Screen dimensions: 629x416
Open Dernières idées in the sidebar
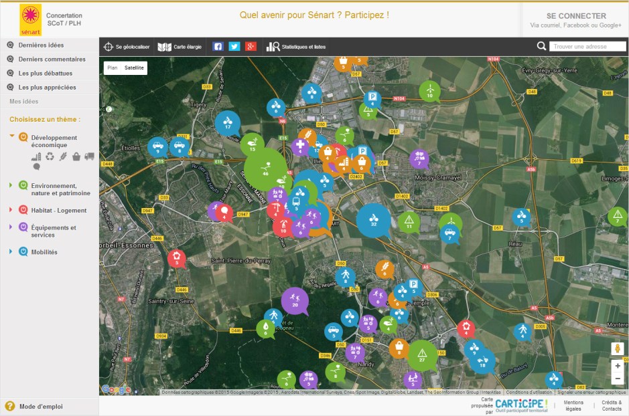click(x=41, y=45)
